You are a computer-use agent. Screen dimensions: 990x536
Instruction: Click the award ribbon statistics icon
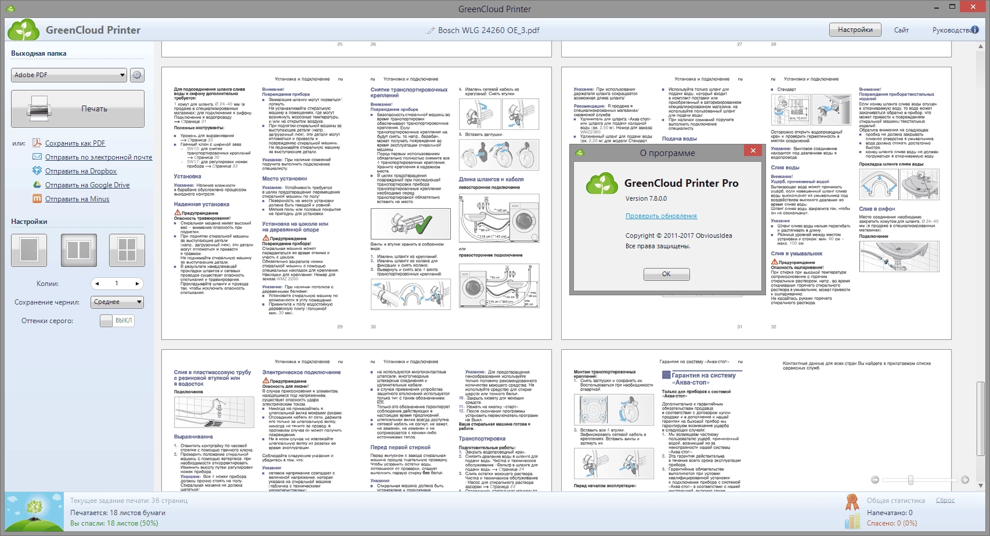(x=852, y=502)
